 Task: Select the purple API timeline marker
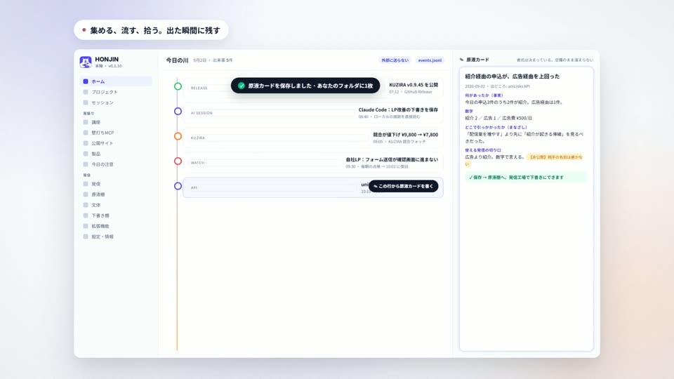(x=178, y=186)
